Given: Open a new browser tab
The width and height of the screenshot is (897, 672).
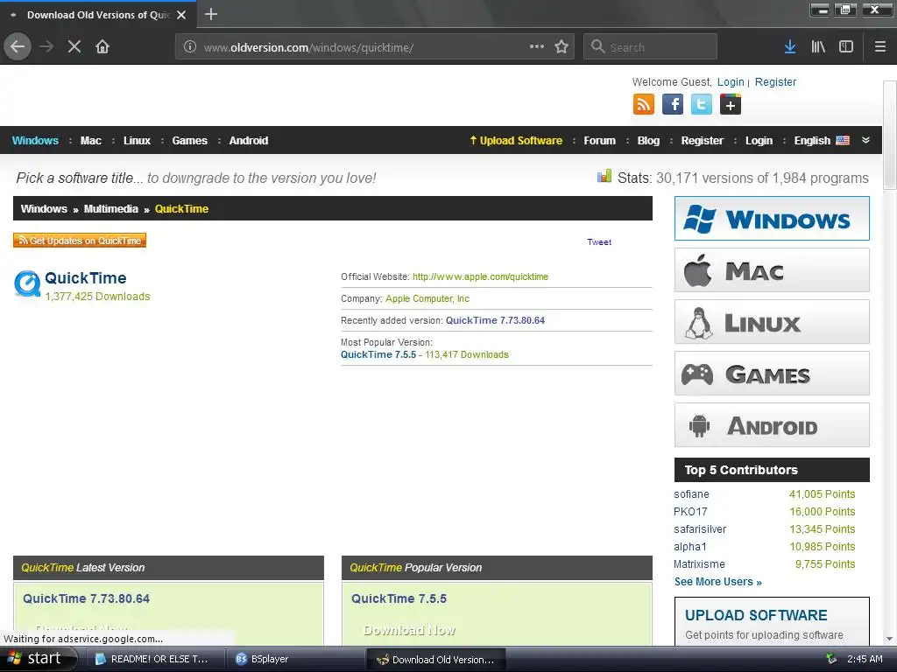Looking at the screenshot, I should coord(211,14).
